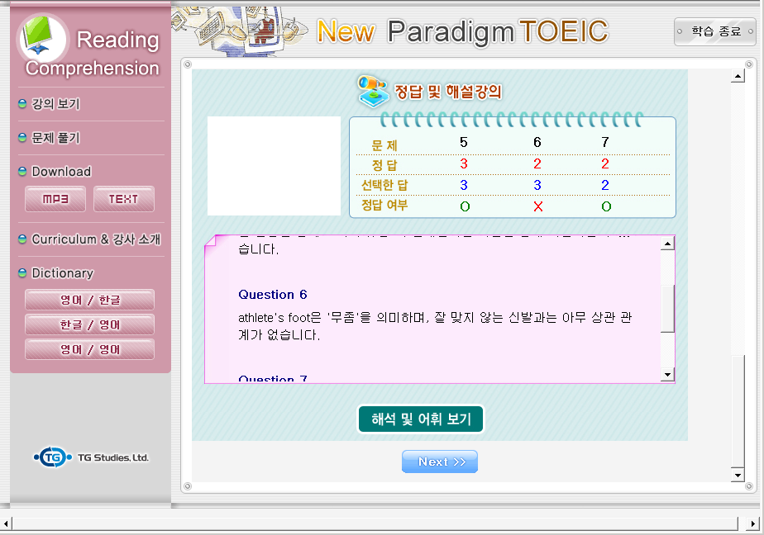Open the 문제 풀기 menu item

pyautogui.click(x=55, y=138)
